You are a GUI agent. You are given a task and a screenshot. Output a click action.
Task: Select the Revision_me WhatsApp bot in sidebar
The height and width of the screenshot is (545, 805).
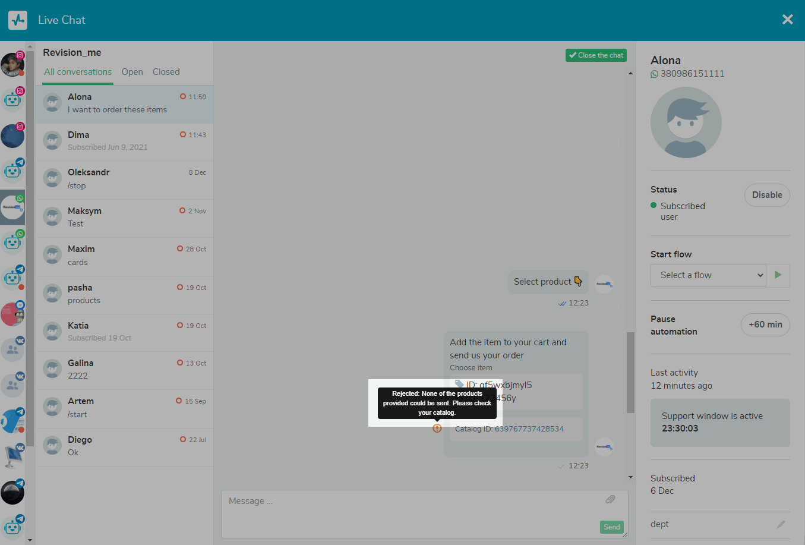pyautogui.click(x=12, y=207)
